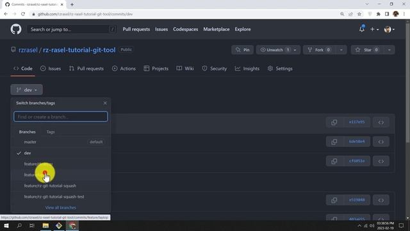Switch to the Wiki tab
Viewport: 410px width, 231px height.
185,69
